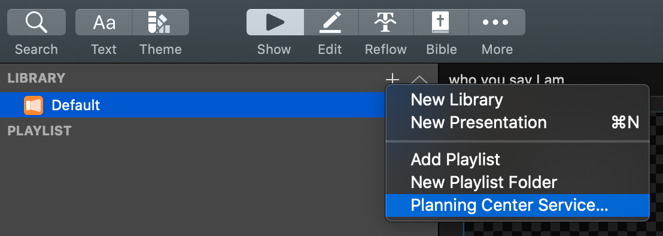Click the PLAYLIST section header
The height and width of the screenshot is (236, 663).
[x=39, y=131]
